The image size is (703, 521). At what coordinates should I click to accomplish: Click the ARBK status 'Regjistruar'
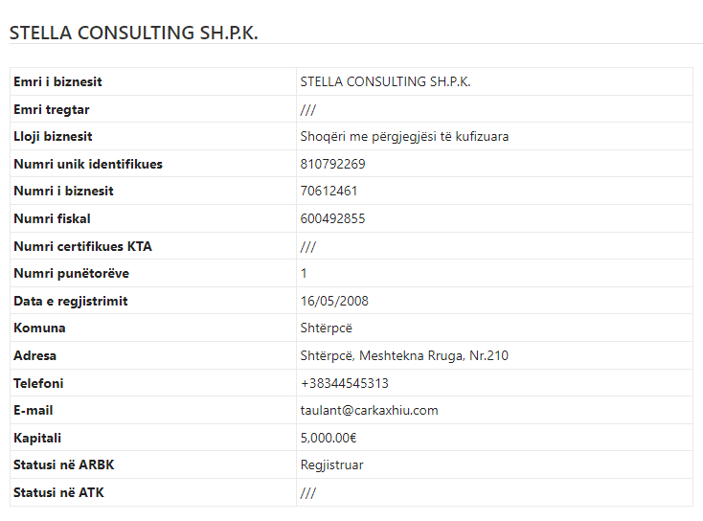coord(331,464)
